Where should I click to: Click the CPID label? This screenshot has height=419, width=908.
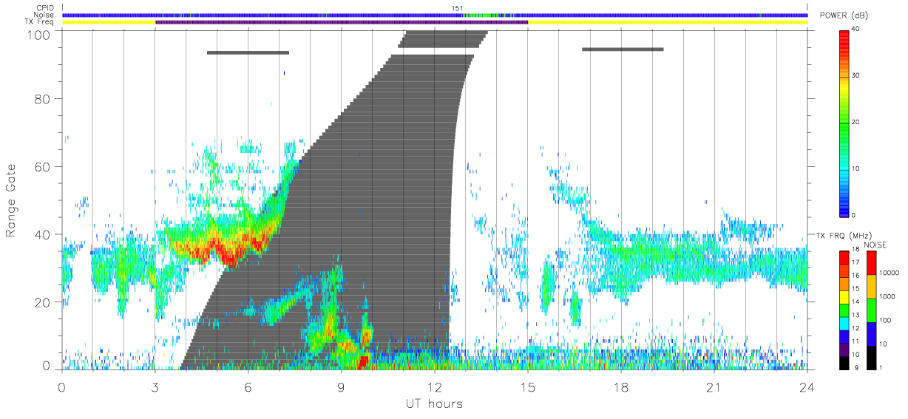pos(45,8)
